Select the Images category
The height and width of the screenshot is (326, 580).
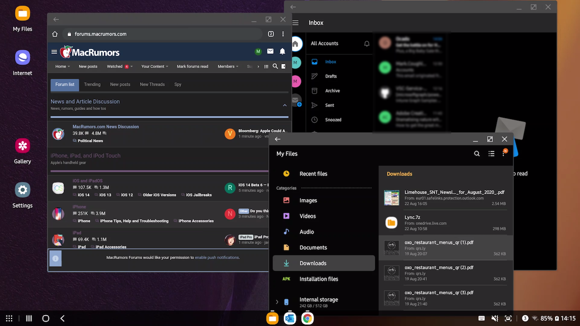coord(324,201)
